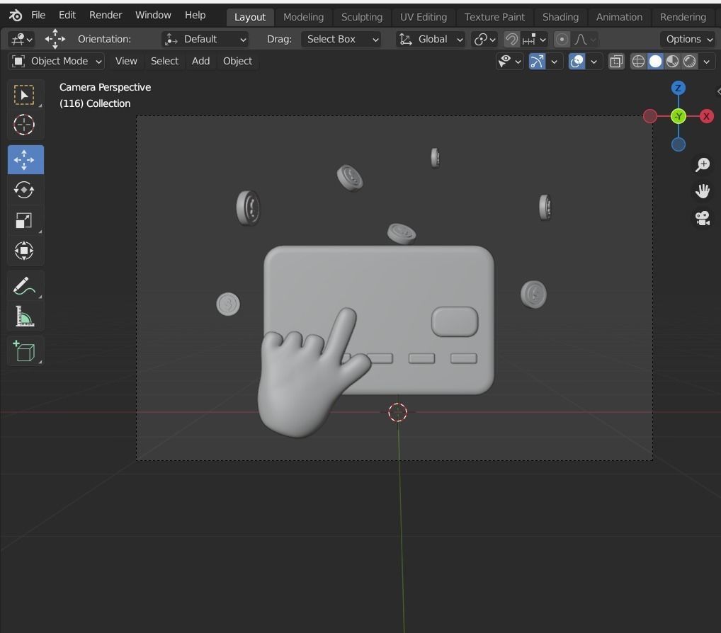The image size is (721, 633).
Task: Select the Scale tool
Action: pos(24,220)
